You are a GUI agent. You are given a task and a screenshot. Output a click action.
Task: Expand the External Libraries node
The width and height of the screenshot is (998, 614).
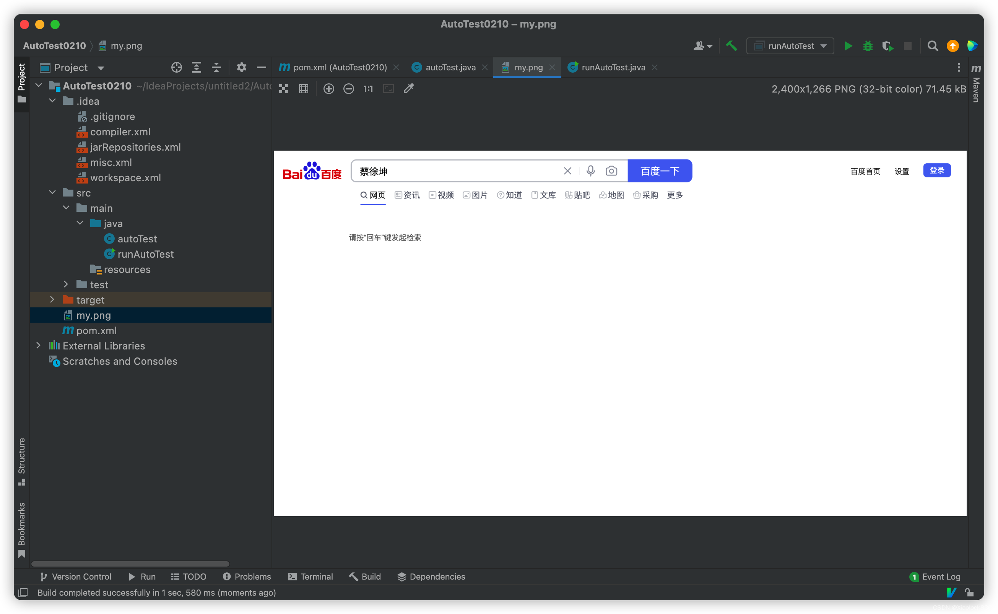point(39,345)
